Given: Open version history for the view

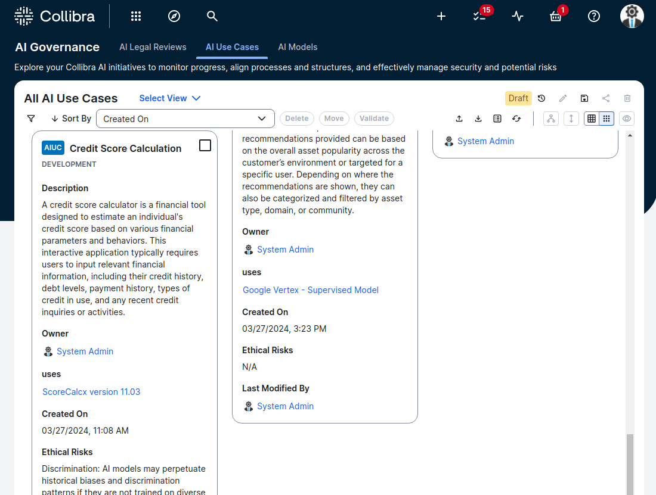Looking at the screenshot, I should pyautogui.click(x=541, y=98).
